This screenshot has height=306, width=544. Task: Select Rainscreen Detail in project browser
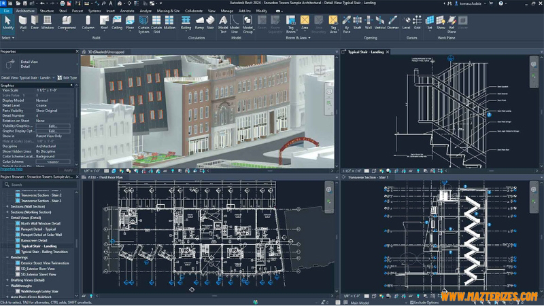(x=34, y=240)
